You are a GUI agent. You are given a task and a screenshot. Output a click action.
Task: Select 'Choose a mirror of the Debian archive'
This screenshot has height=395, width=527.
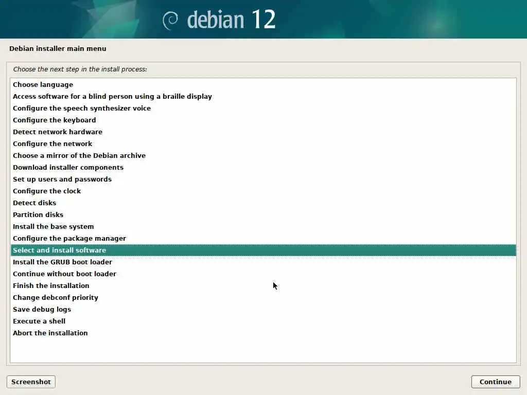click(x=263, y=155)
